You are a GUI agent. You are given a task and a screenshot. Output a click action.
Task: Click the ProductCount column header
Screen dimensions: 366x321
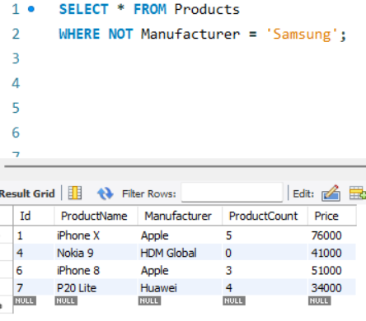(265, 216)
